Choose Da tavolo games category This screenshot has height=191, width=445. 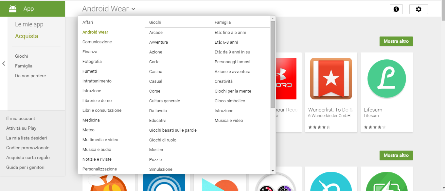158,111
